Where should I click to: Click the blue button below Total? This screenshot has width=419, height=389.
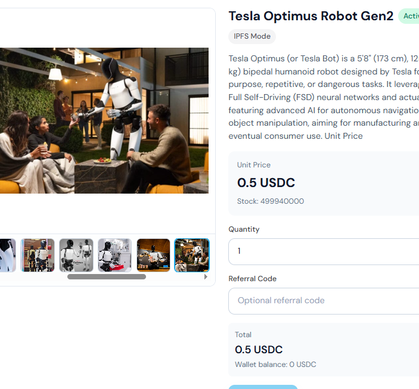click(263, 387)
